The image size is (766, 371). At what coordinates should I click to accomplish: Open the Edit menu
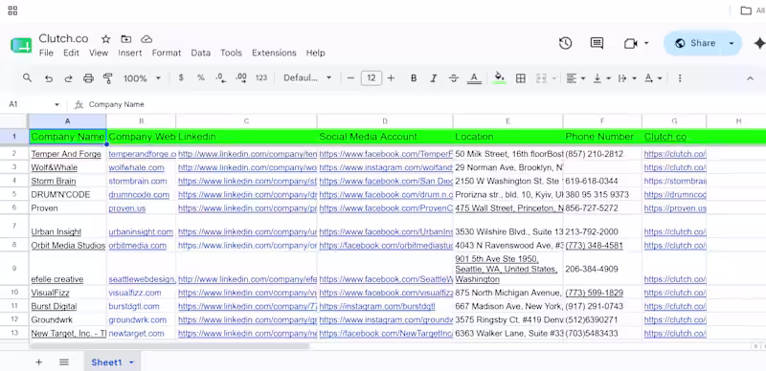coord(71,53)
